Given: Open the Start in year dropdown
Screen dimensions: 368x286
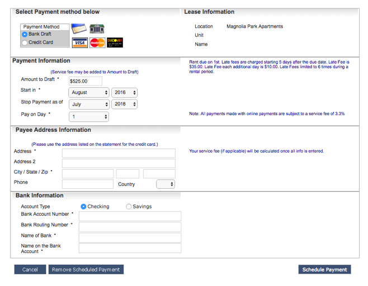Looking at the screenshot, I should (x=124, y=92).
